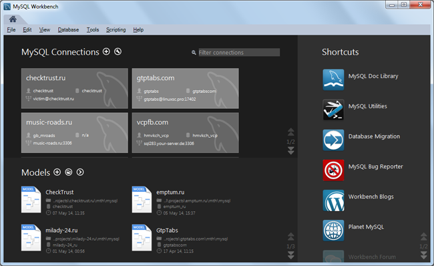Click the Database Migration label
The height and width of the screenshot is (266, 434).
click(374, 136)
